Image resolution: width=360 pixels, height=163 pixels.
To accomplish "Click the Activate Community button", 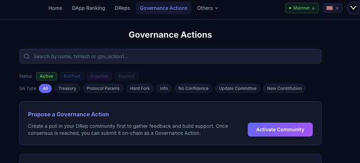I will tap(280, 129).
